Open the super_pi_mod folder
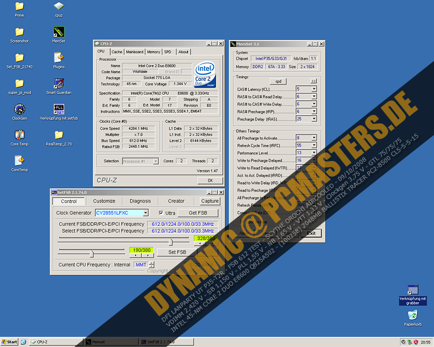This screenshot has height=347, width=434. click(19, 87)
